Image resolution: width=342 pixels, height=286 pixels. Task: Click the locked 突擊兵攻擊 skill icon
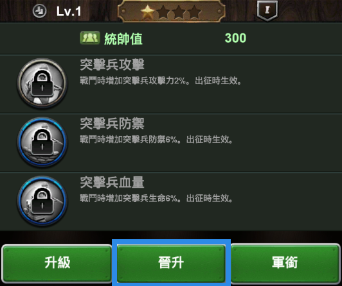tap(42, 83)
